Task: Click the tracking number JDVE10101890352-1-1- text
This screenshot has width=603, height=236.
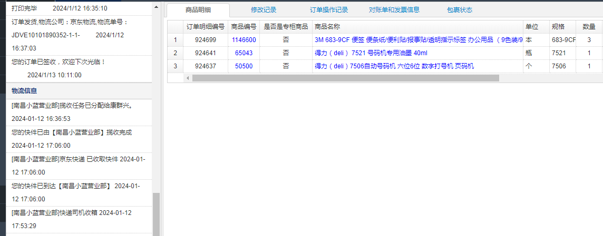Action: pos(46,35)
